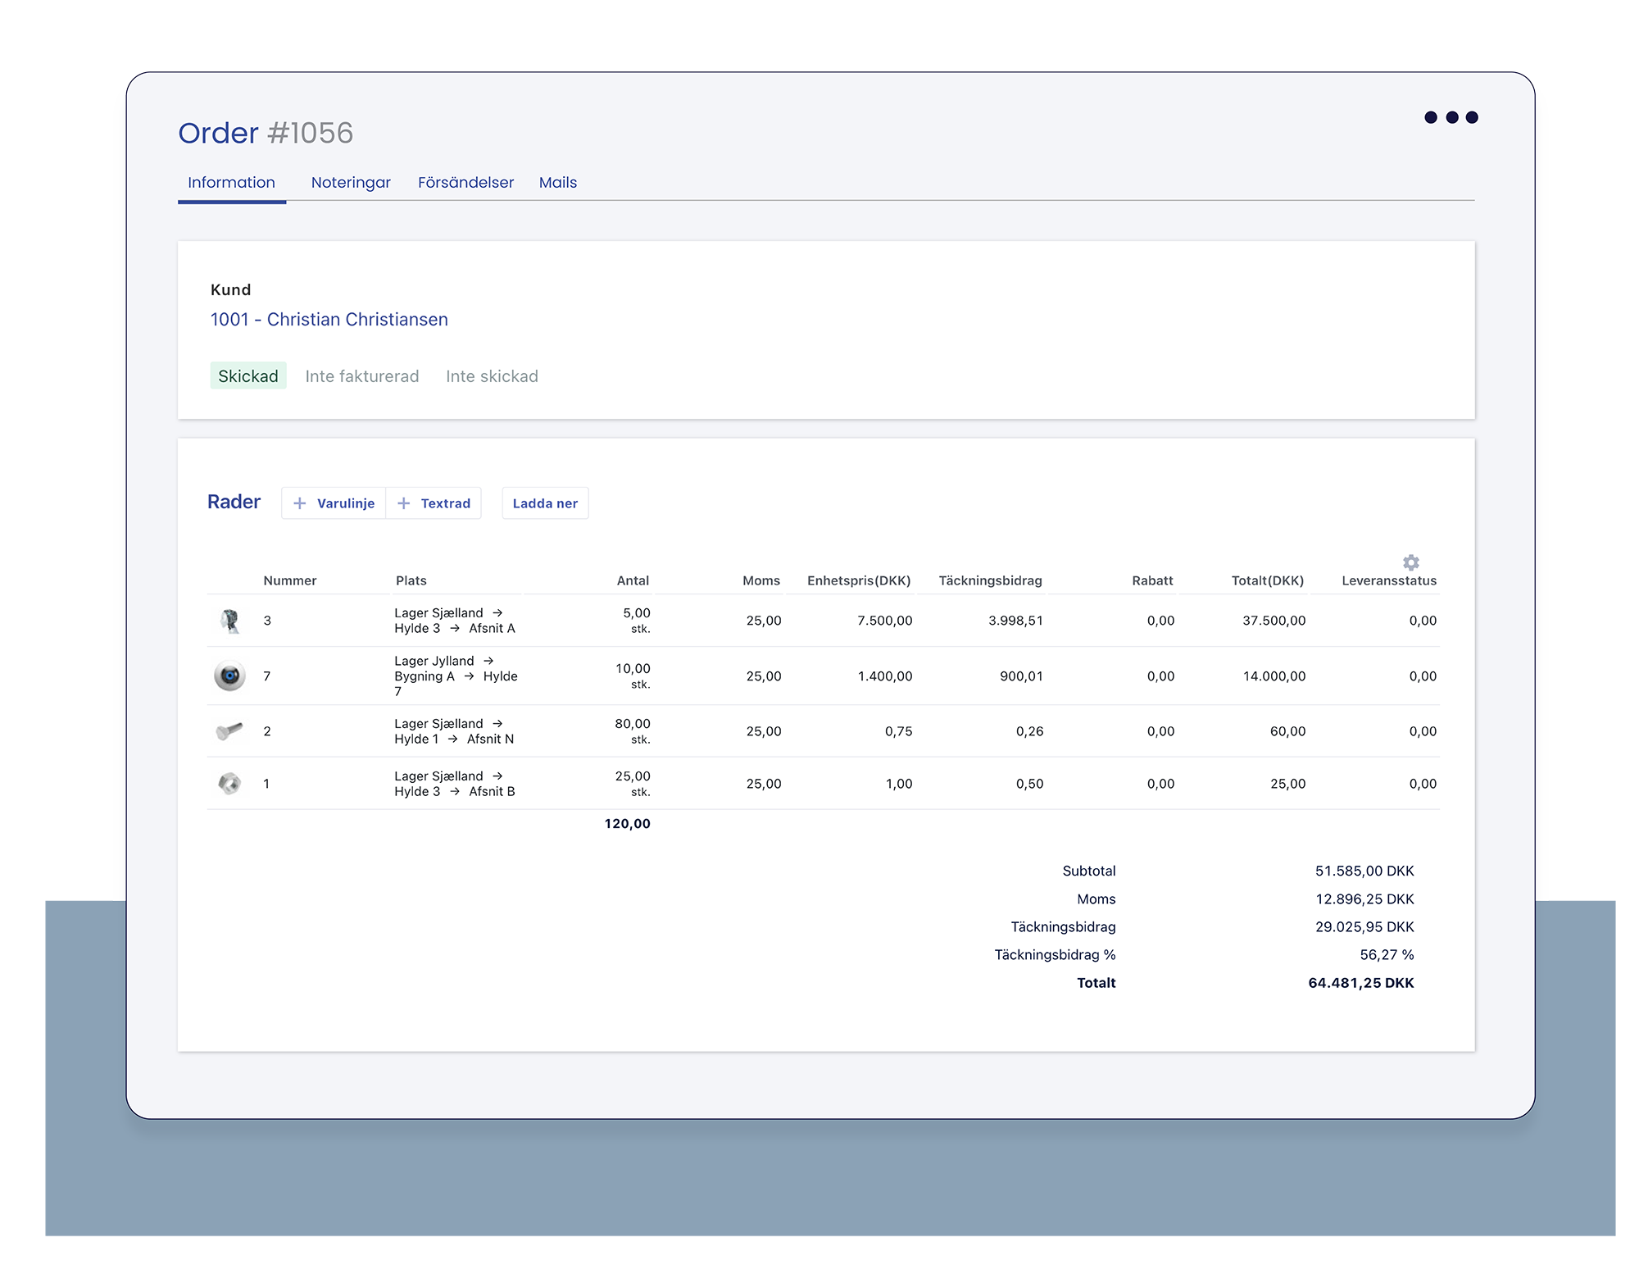Open camera lens thumbnail for item 7

[x=230, y=676]
